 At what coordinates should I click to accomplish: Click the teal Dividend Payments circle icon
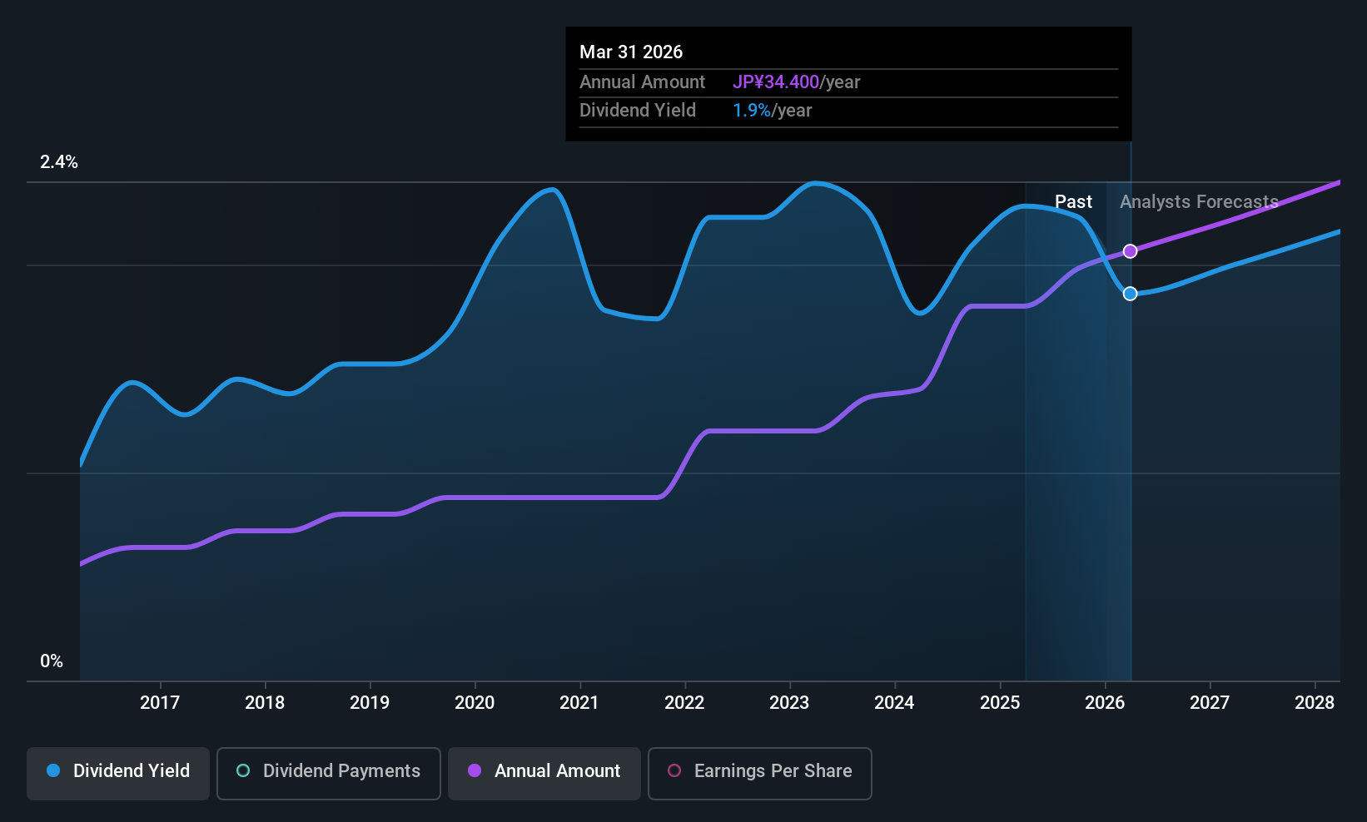(243, 770)
